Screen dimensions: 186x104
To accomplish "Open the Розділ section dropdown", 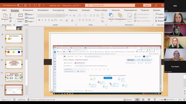I will click(x=30, y=21).
